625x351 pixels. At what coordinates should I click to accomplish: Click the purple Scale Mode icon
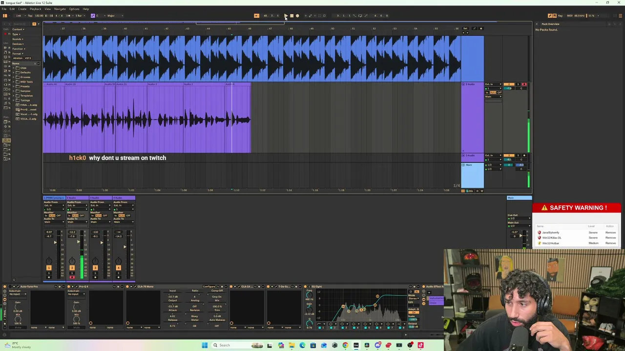point(93,16)
